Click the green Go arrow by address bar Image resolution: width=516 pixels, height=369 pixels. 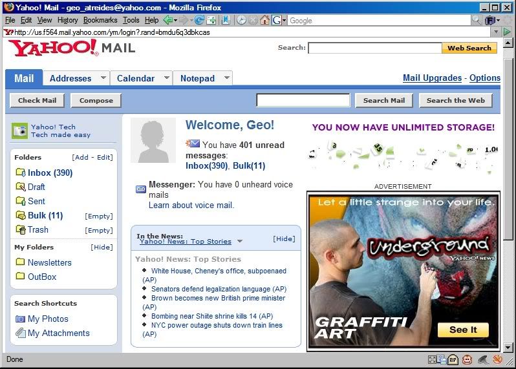(507, 32)
